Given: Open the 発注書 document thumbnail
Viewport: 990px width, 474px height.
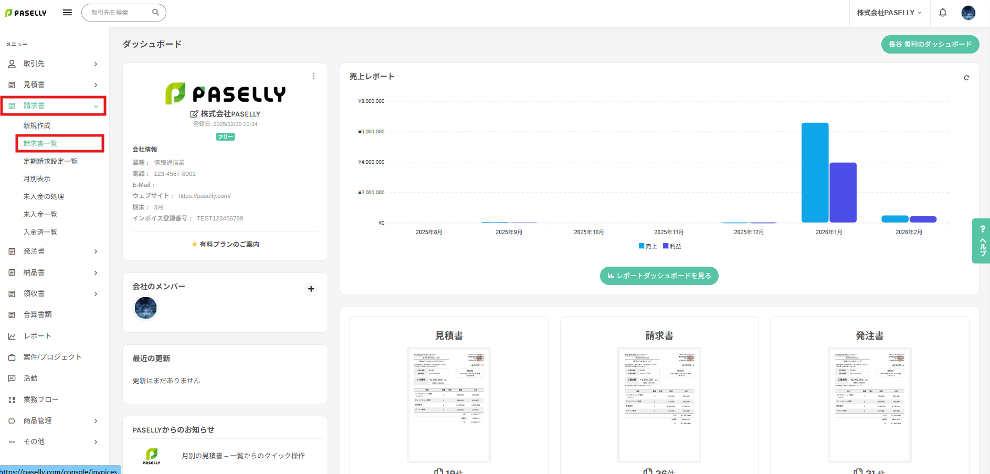Looking at the screenshot, I should pyautogui.click(x=869, y=405).
